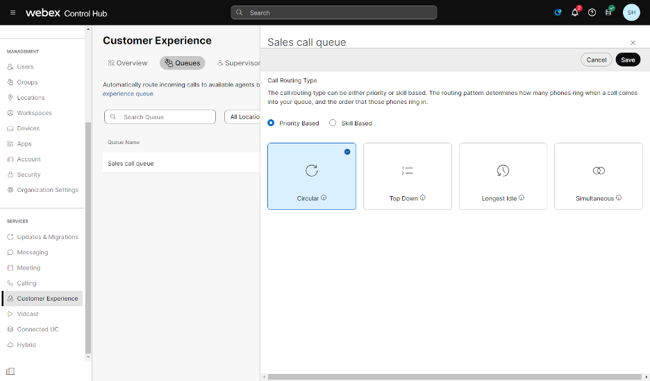650x381 pixels.
Task: Open Locations in sidebar
Action: pyautogui.click(x=31, y=97)
